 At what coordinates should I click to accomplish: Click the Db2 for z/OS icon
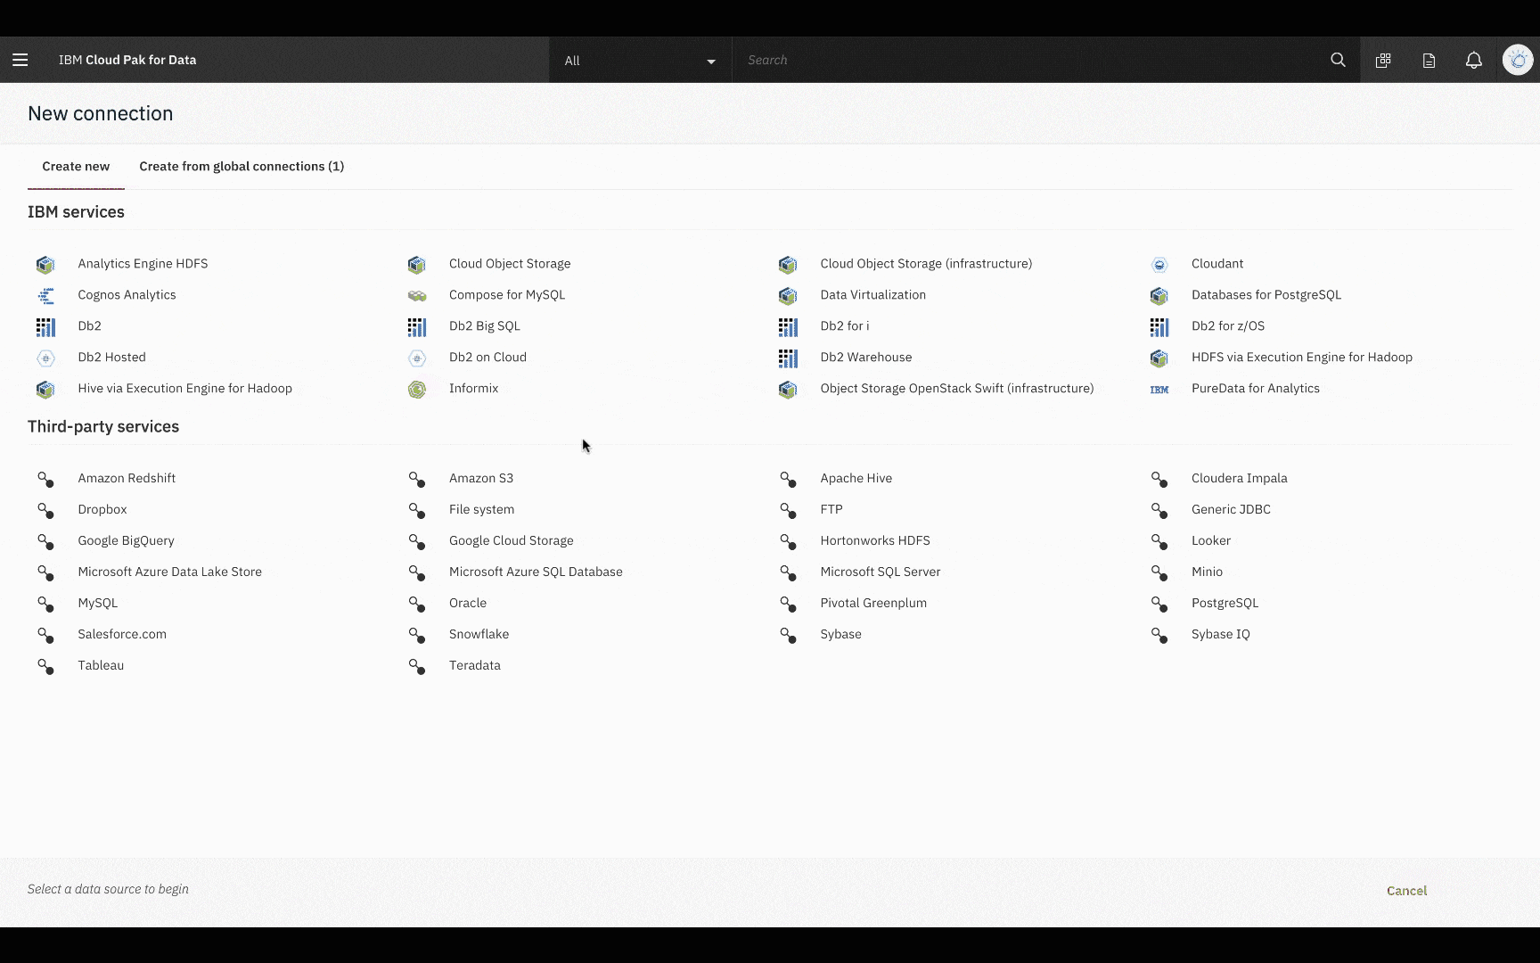point(1159,326)
